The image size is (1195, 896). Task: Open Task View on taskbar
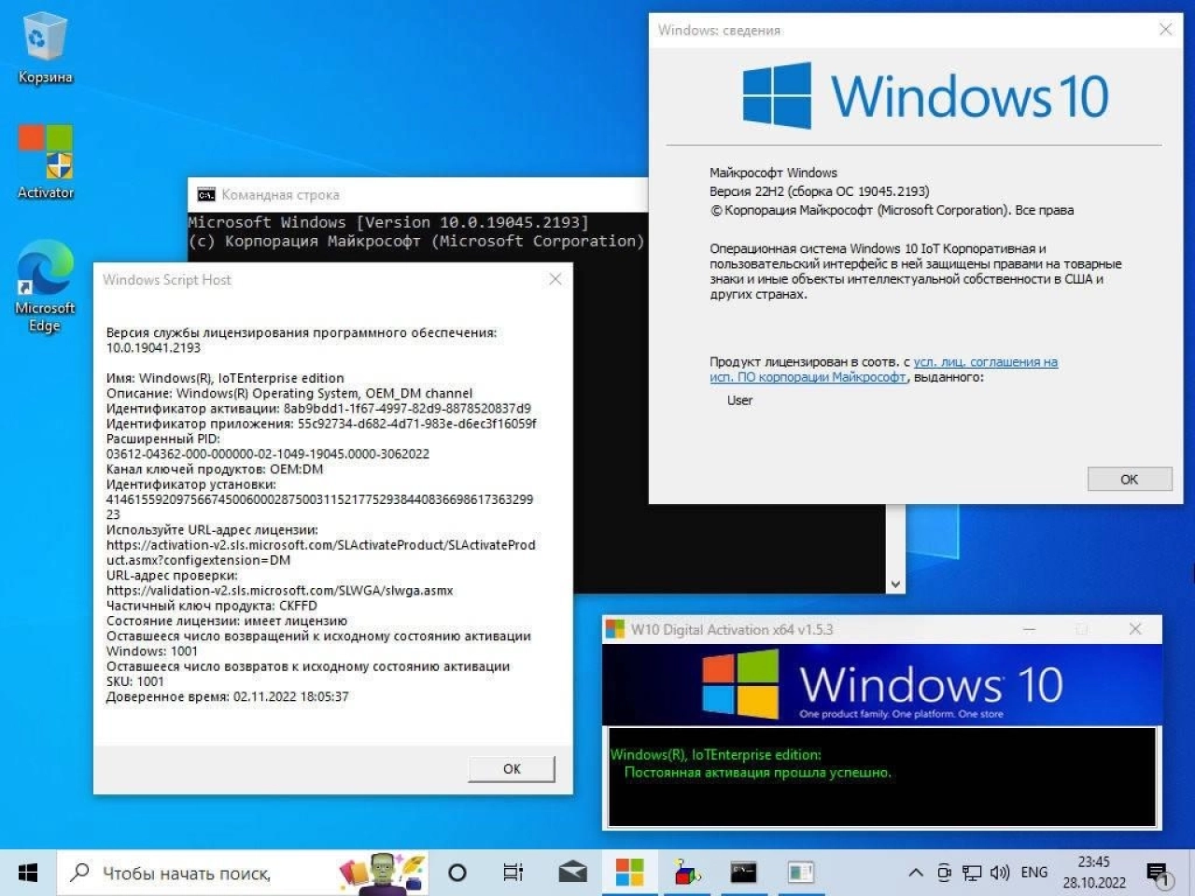pyautogui.click(x=513, y=873)
